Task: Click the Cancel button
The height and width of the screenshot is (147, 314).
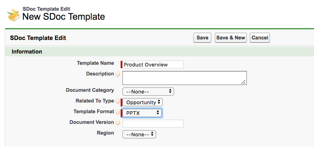Action: coord(260,38)
